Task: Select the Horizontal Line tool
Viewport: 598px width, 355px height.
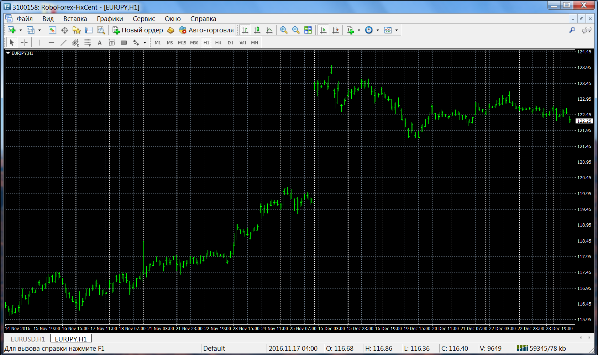Action: [51, 43]
